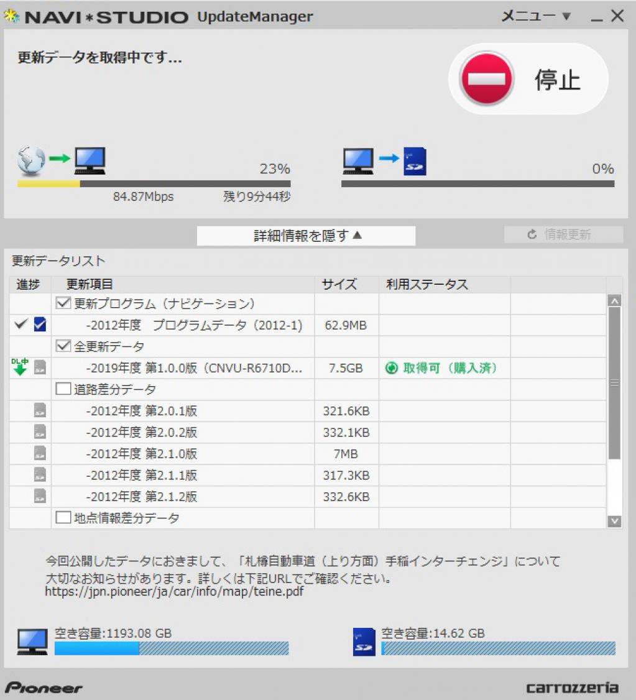Click the SD transfer progress bar at 0%
This screenshot has height=700, width=636.
pyautogui.click(x=478, y=183)
